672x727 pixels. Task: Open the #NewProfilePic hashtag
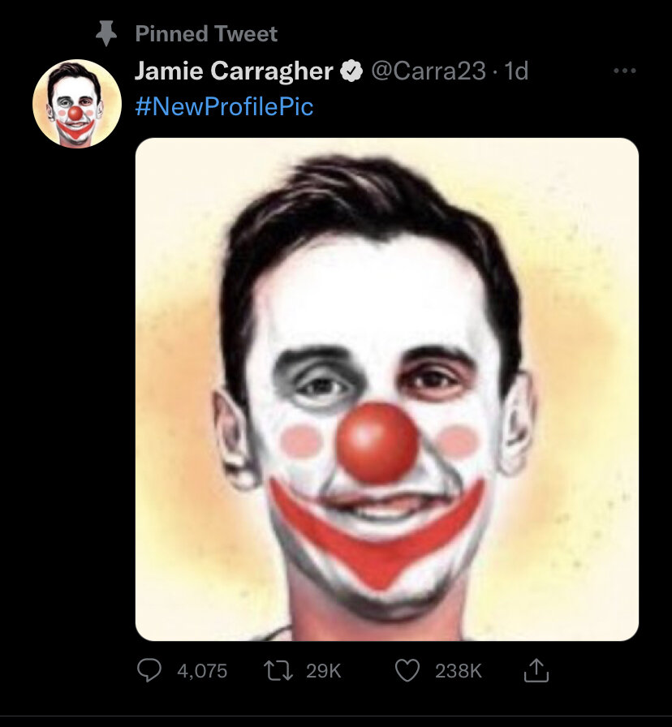tap(224, 106)
